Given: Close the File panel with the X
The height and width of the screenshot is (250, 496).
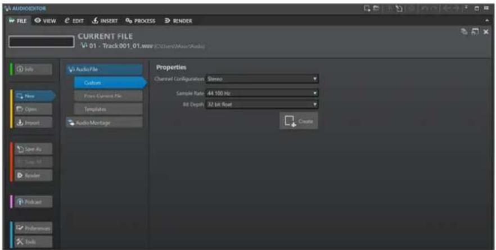Looking at the screenshot, I should tap(486, 31).
